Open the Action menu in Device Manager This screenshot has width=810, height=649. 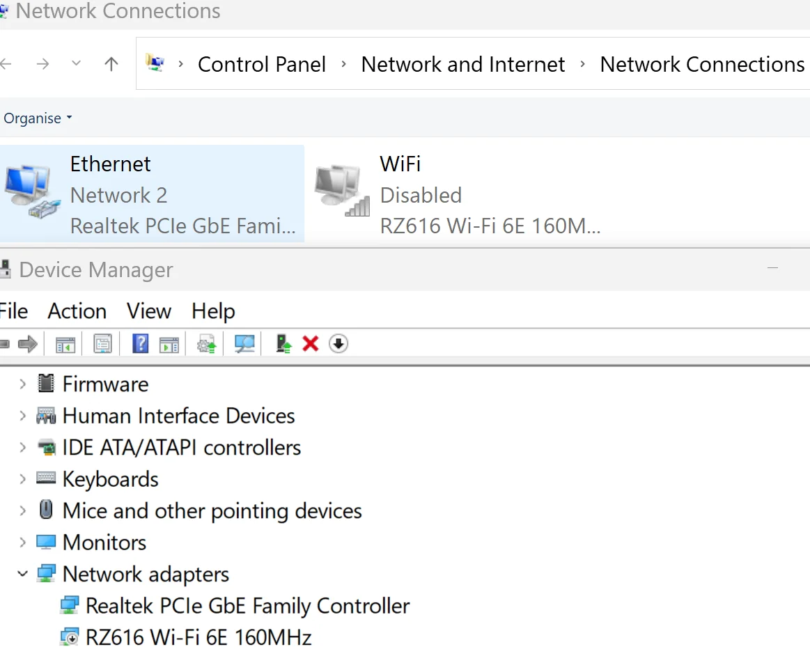click(77, 311)
